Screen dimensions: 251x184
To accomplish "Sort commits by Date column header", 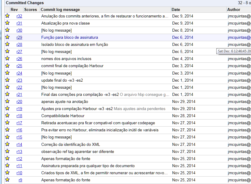I will pos(176,9).
